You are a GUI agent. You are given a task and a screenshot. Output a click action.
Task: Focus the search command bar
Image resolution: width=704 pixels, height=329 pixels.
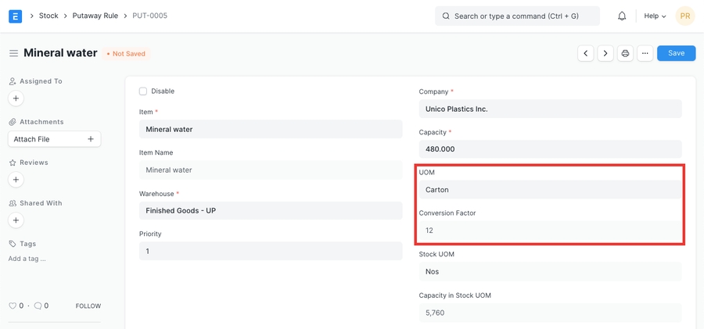[517, 16]
